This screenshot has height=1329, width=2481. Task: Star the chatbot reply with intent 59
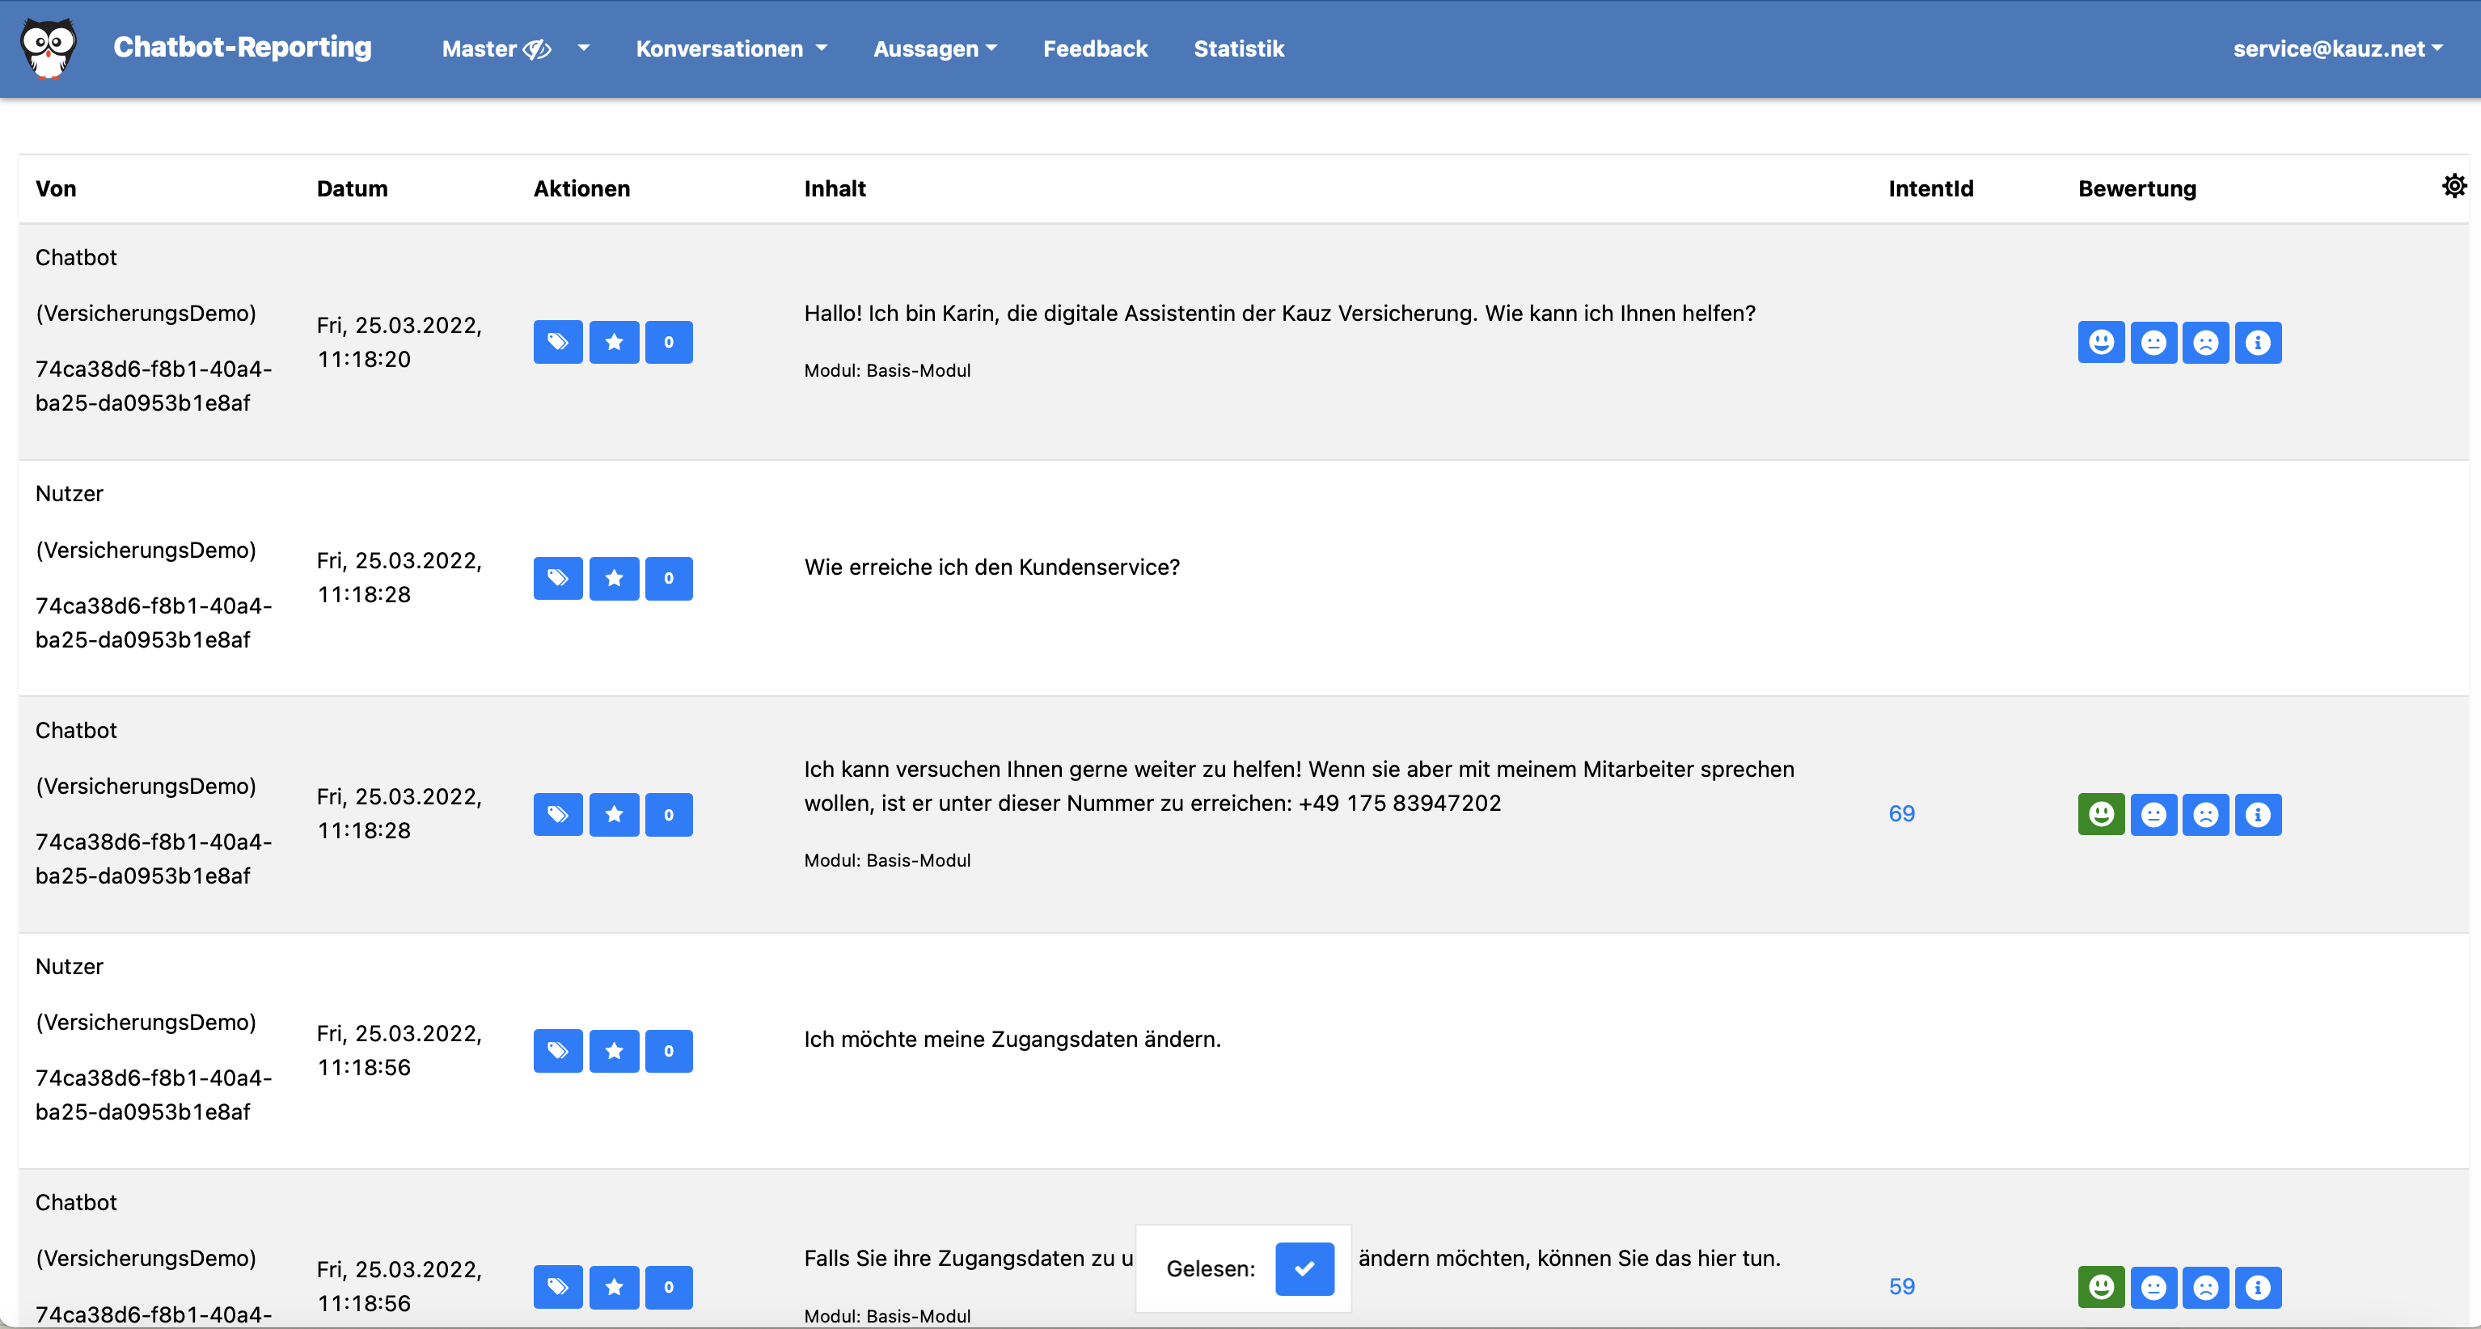(x=614, y=1287)
